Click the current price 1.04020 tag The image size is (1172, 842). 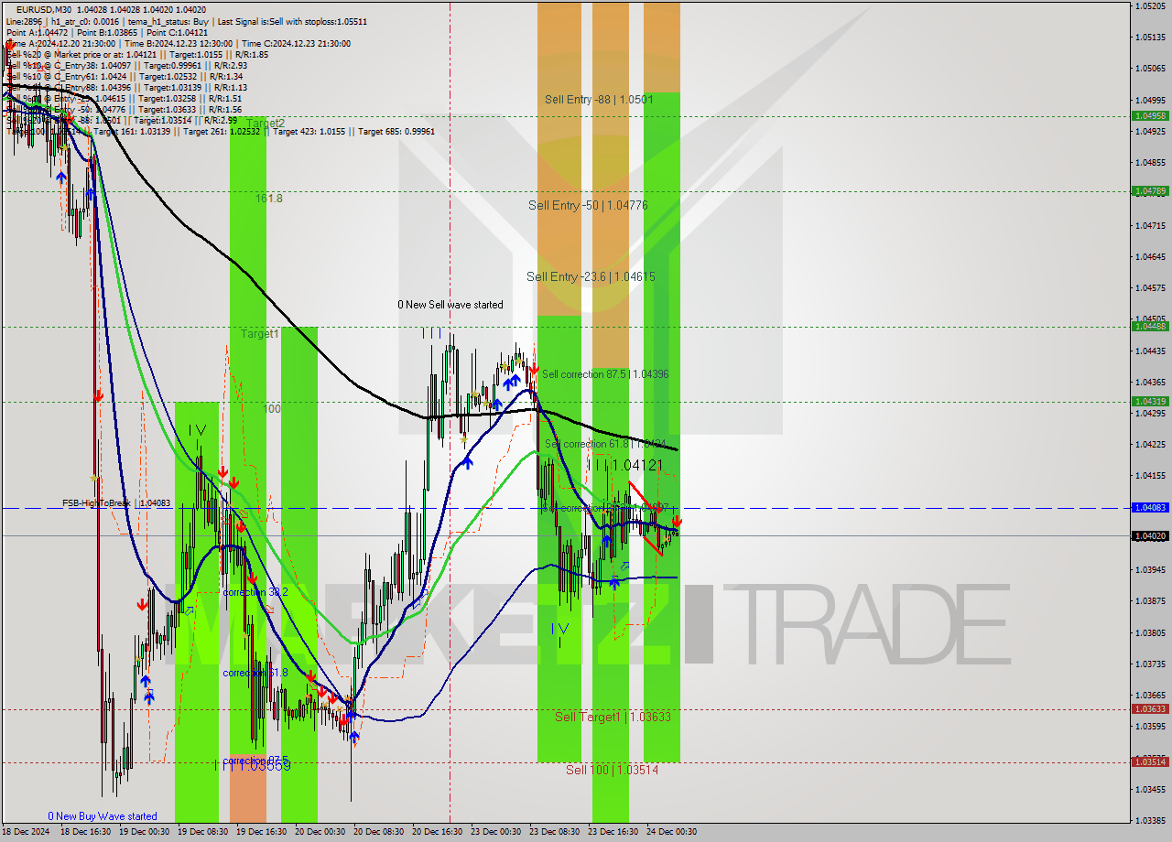pyautogui.click(x=1150, y=535)
